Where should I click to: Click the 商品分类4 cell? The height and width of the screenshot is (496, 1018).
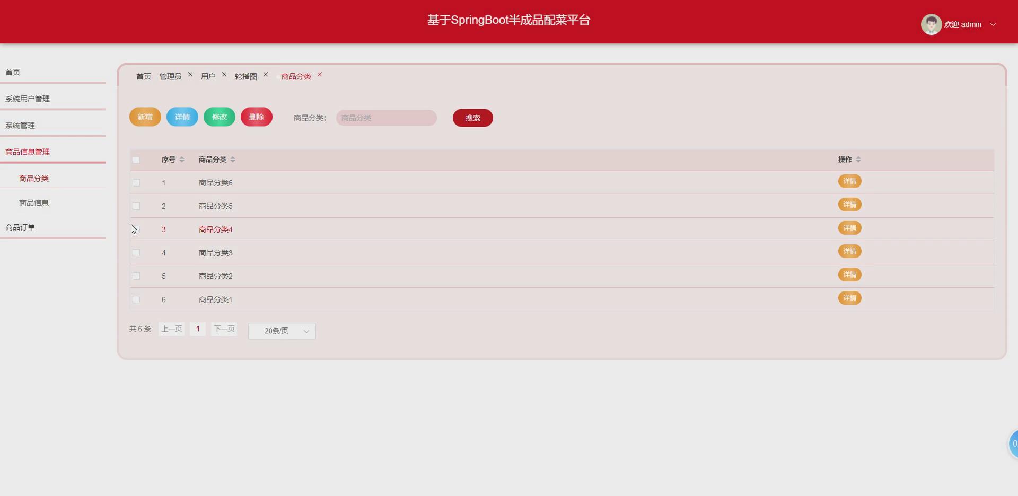pos(216,229)
